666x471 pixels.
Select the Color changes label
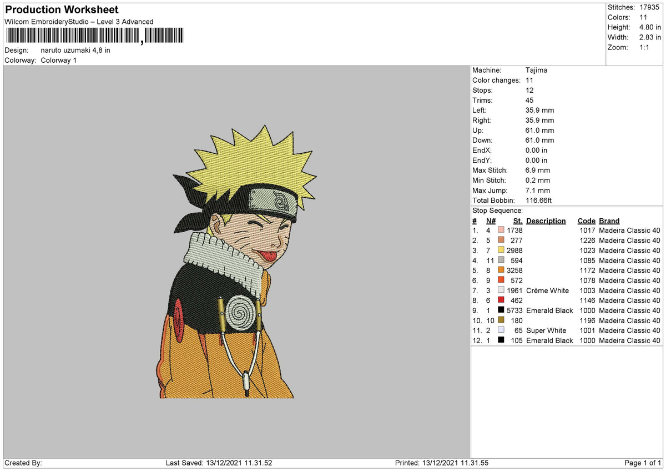[x=496, y=81]
